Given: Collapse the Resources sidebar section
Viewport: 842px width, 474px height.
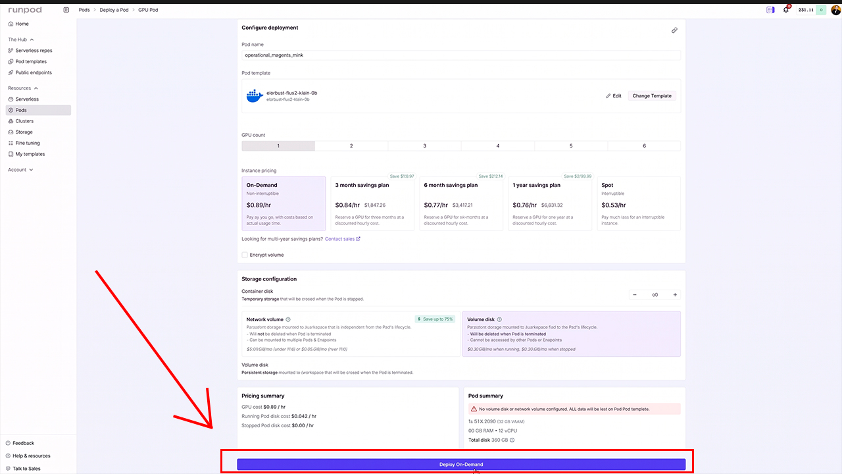Looking at the screenshot, I should [x=36, y=88].
